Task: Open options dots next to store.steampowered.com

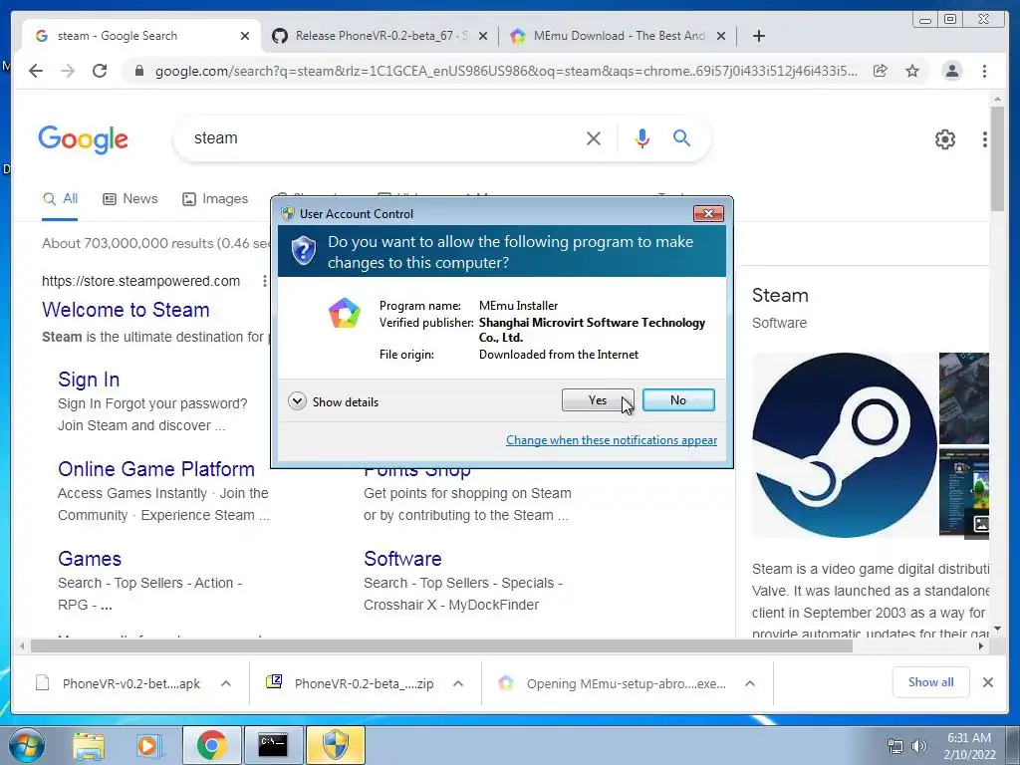Action: point(264,281)
